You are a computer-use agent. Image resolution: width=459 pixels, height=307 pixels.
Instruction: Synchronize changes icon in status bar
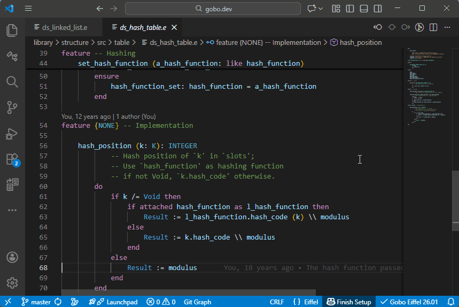click(x=58, y=302)
